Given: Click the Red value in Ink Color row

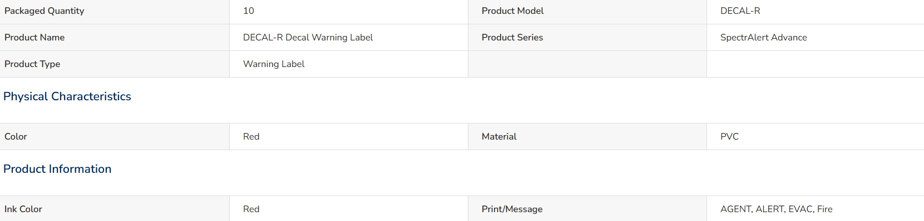Looking at the screenshot, I should pyautogui.click(x=251, y=209).
